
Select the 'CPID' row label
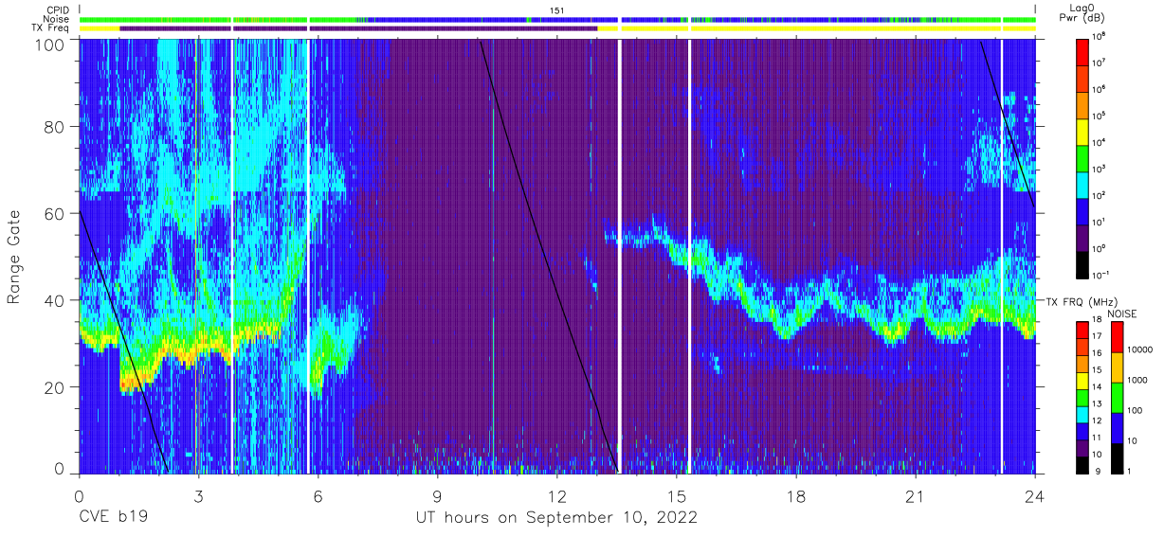57,9
